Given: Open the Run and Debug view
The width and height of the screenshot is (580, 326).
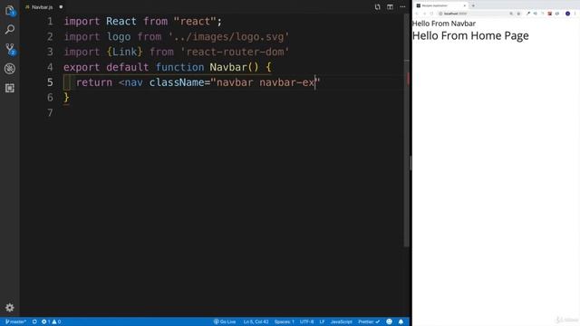Looking at the screenshot, I should pos(10,69).
